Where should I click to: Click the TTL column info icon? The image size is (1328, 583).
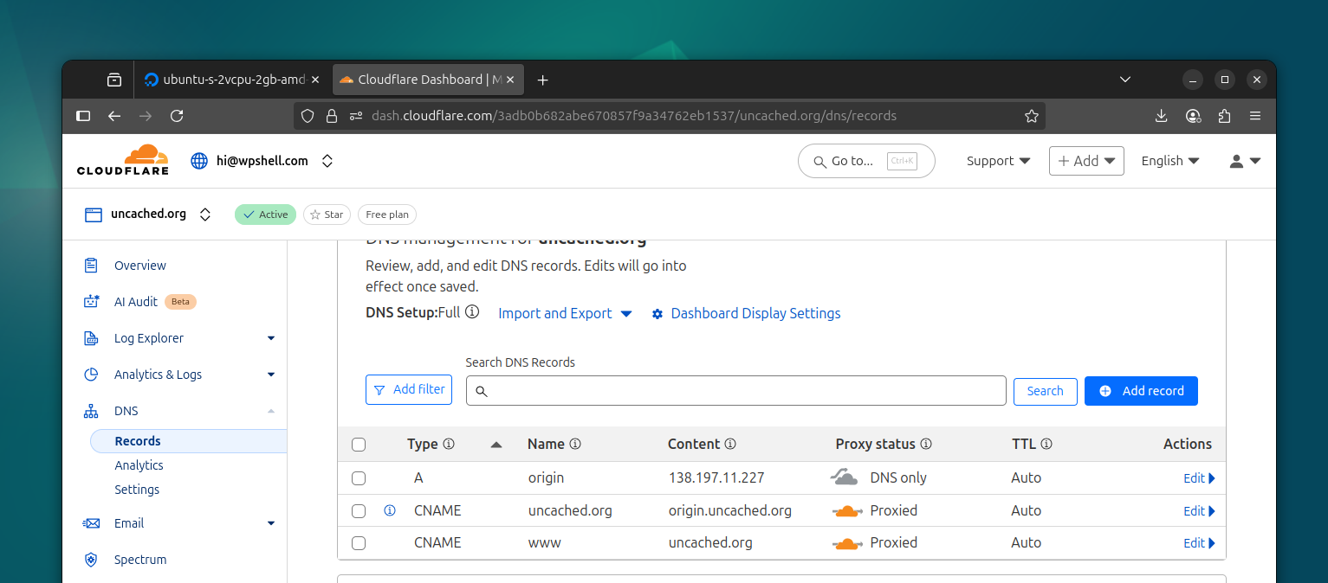coord(1046,444)
